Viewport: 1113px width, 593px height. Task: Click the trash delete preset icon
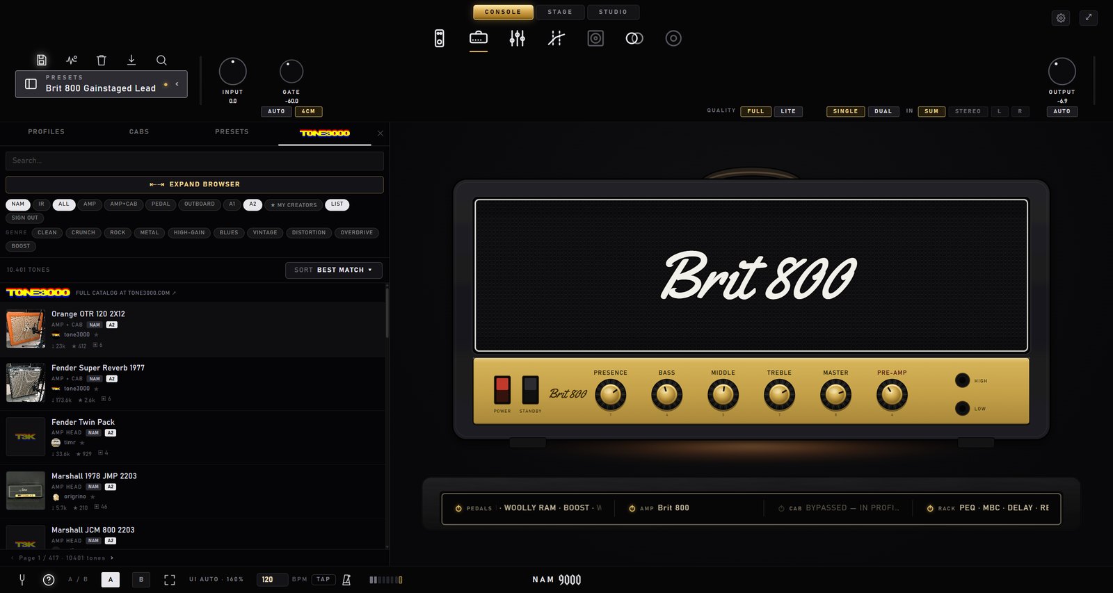pos(102,60)
